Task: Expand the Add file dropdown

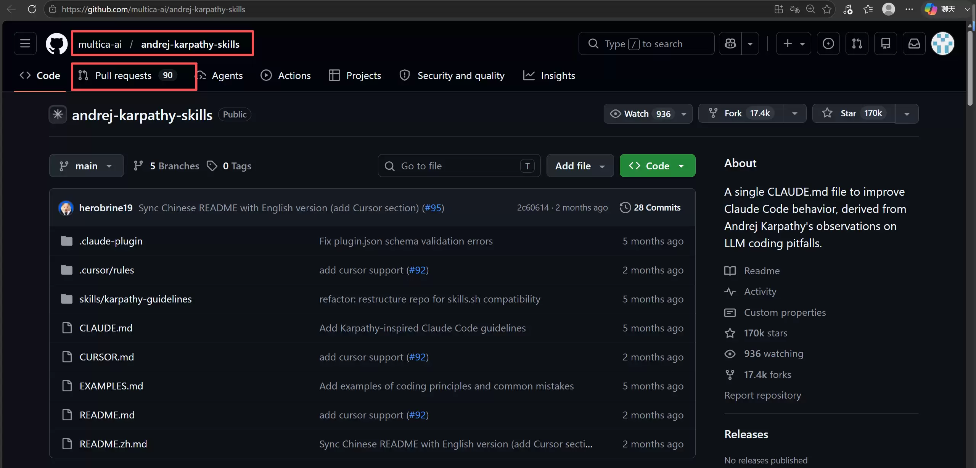Action: tap(580, 166)
